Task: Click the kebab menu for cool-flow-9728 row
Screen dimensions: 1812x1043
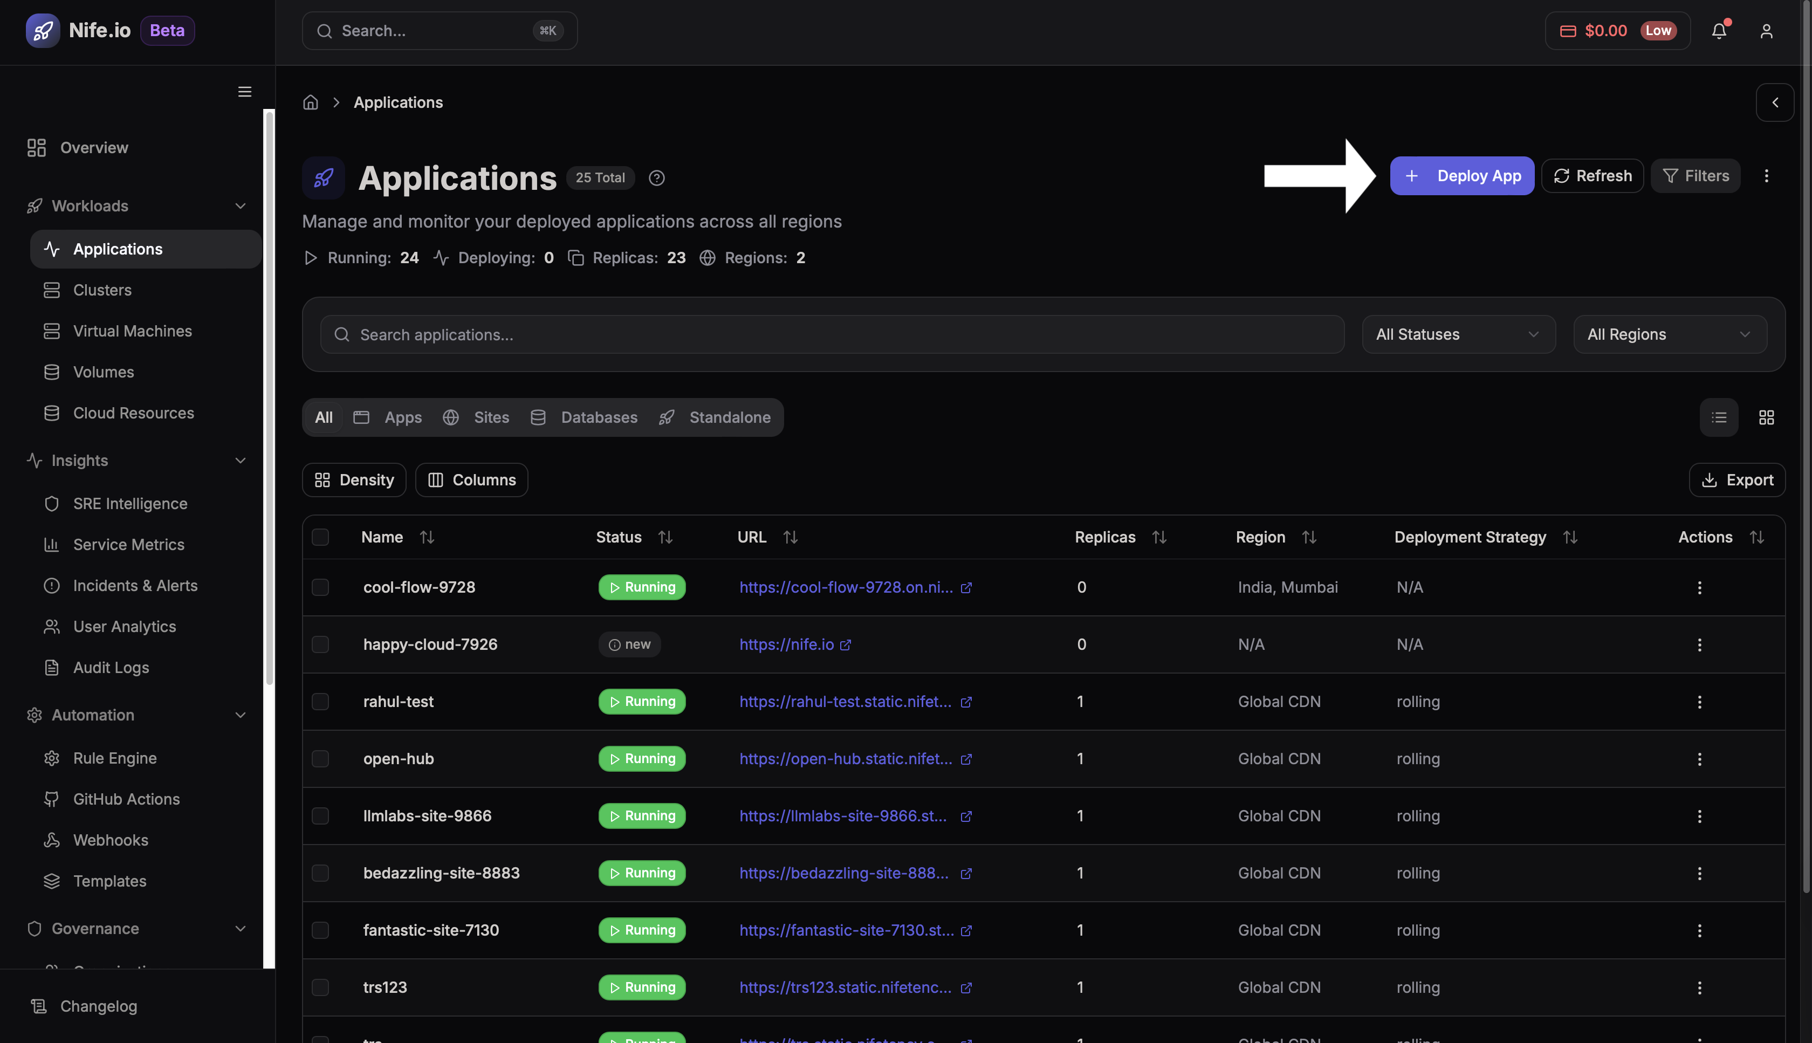Action: [x=1700, y=587]
